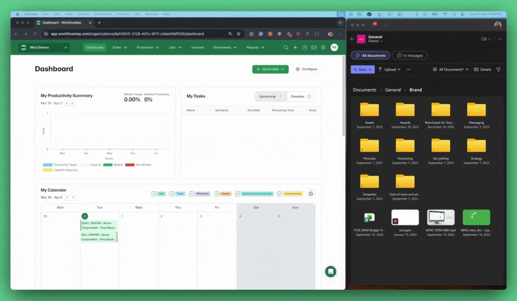
Task: Open the search icon in WorkflowMax header
Action: pos(286,48)
